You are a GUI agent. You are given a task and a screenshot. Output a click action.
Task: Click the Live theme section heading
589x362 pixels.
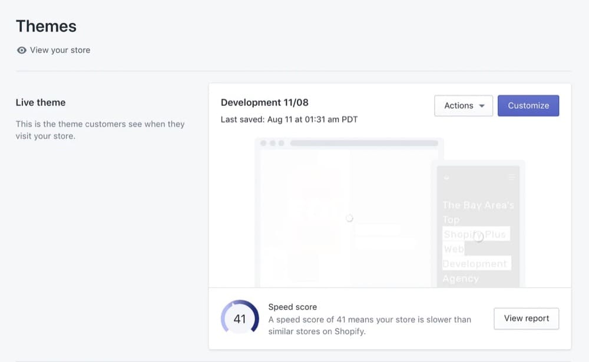coord(41,102)
